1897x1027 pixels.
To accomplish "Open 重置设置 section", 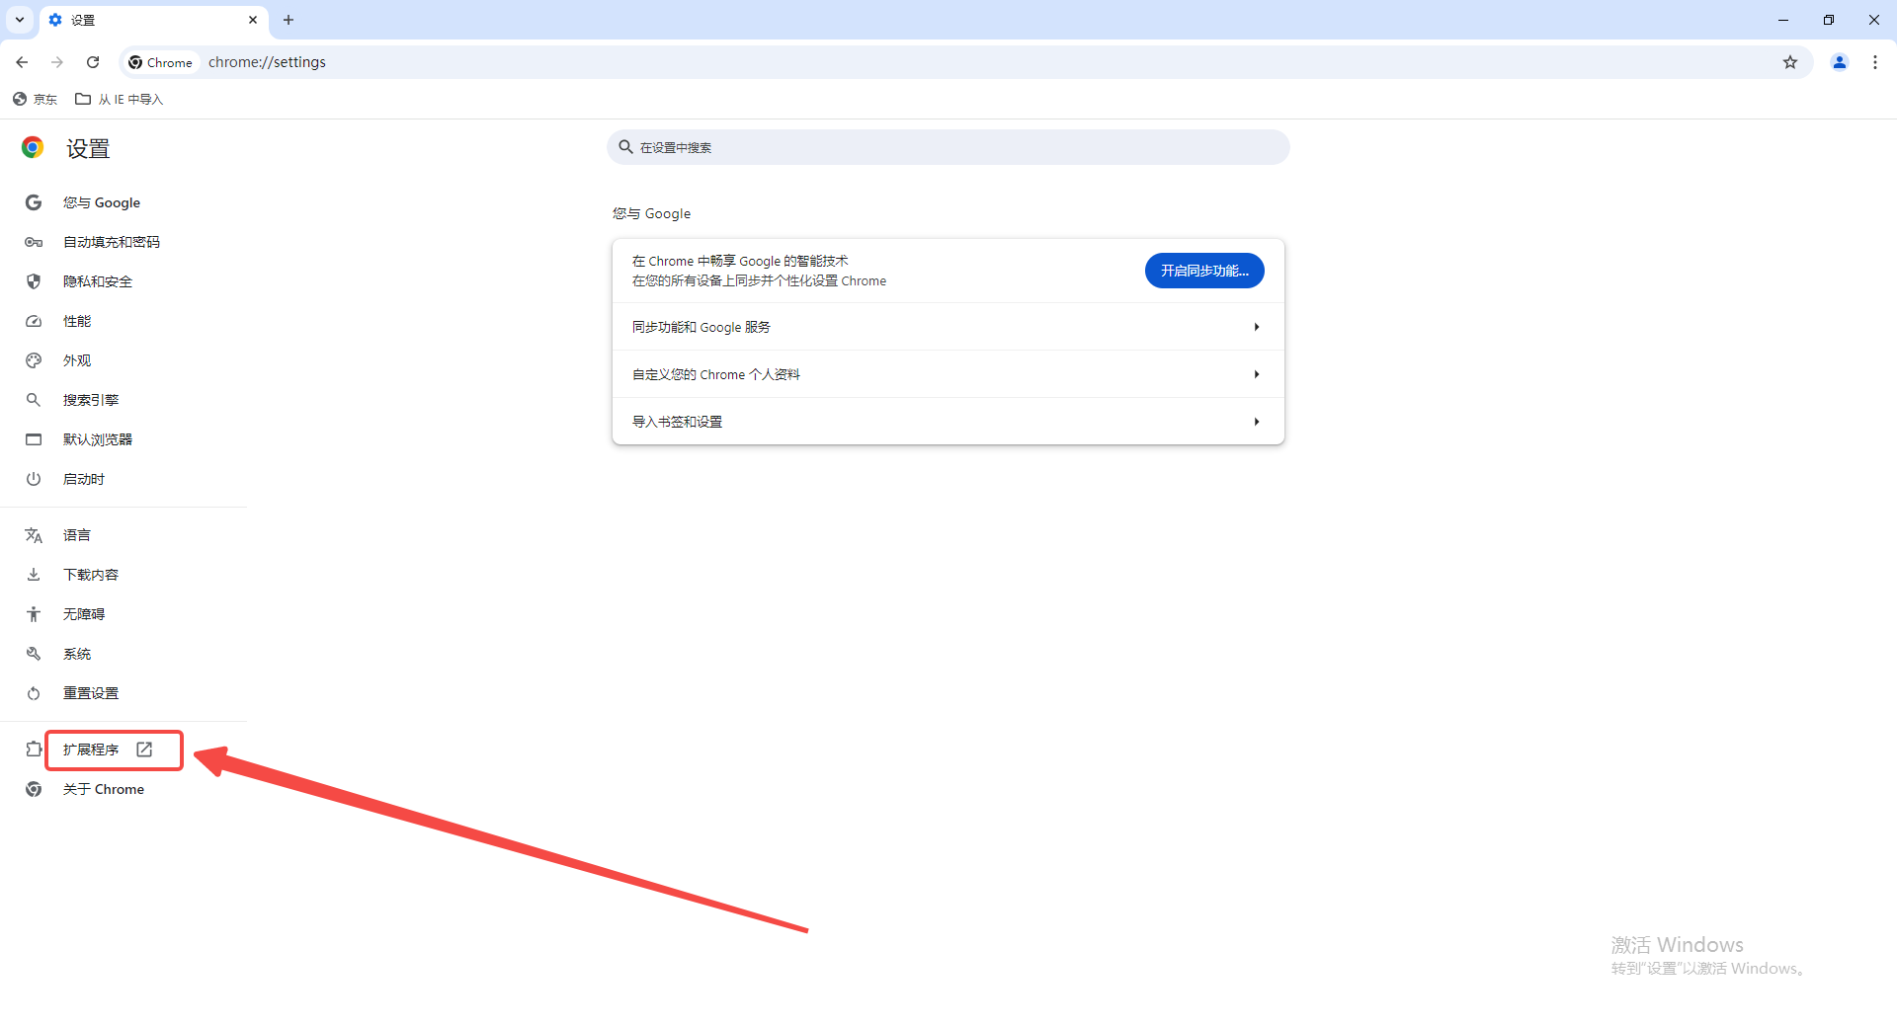I will pyautogui.click(x=91, y=693).
